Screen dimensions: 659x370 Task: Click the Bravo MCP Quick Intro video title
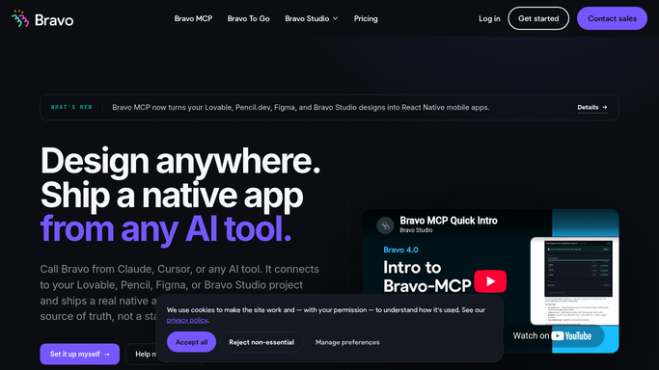(449, 221)
